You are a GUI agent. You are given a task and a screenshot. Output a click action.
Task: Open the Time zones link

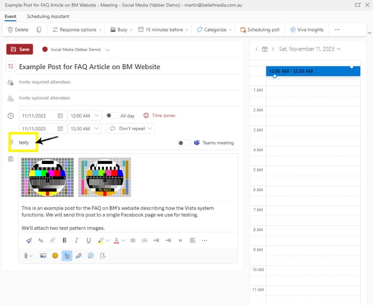pos(159,116)
